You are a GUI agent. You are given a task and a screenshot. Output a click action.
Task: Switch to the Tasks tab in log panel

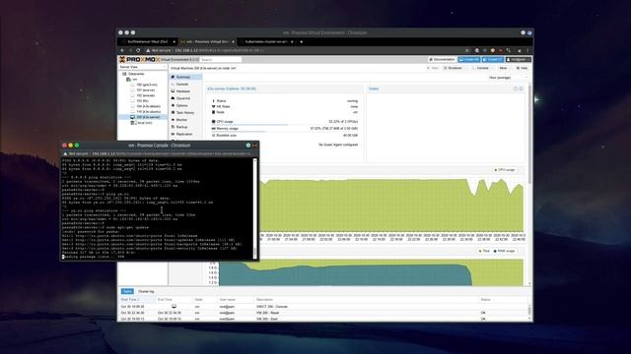tap(127, 291)
